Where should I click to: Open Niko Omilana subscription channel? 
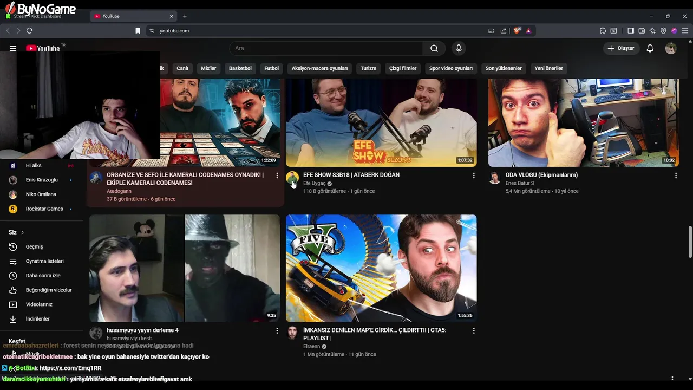tap(42, 194)
